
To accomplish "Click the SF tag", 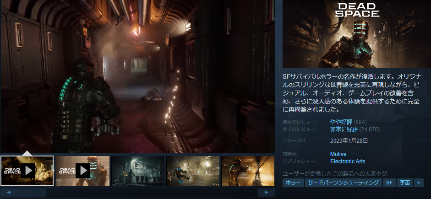I will tap(389, 183).
